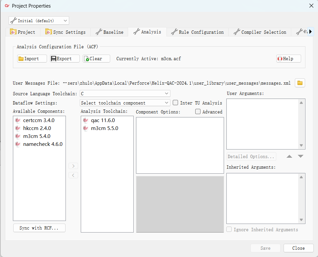Open the Compiler Selection tab
Image resolution: width=318 pixels, height=257 pixels.
[x=260, y=32]
